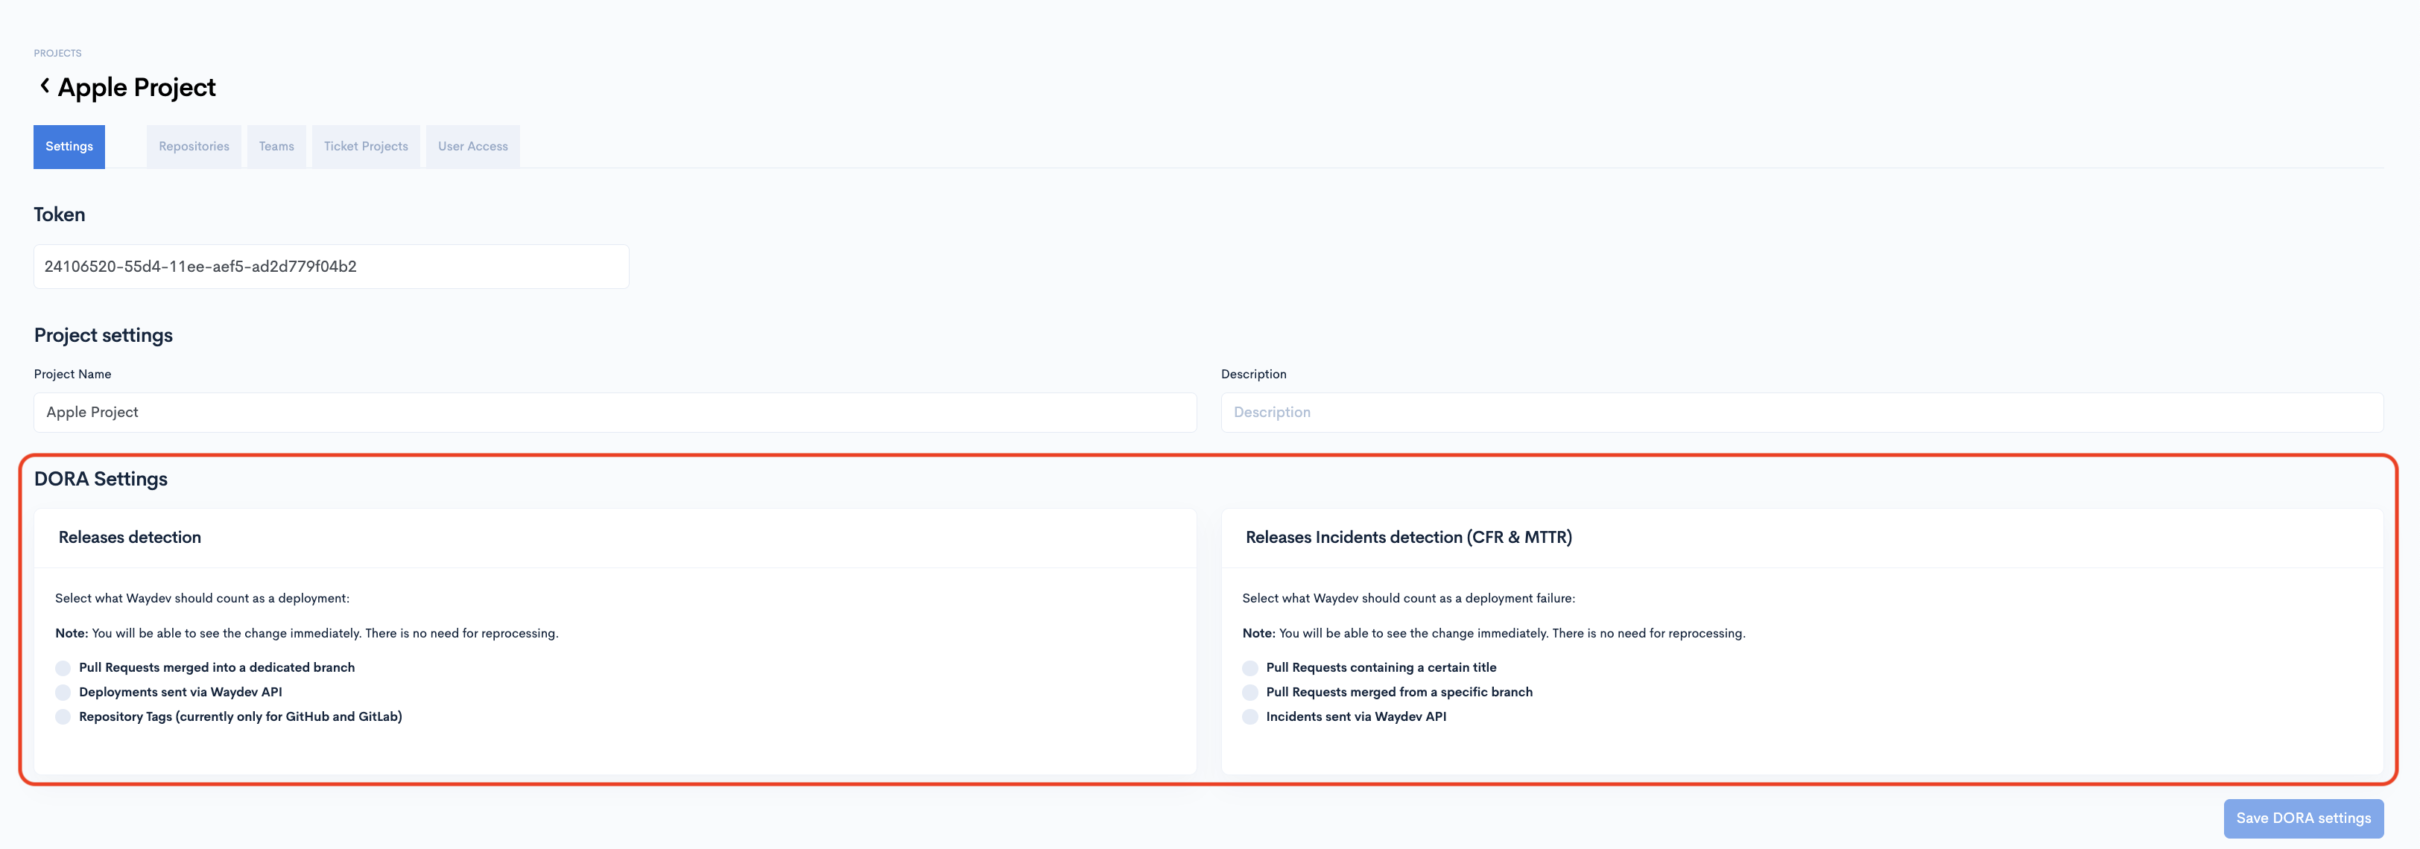
Task: Click the Releases detection panel header
Action: click(130, 537)
